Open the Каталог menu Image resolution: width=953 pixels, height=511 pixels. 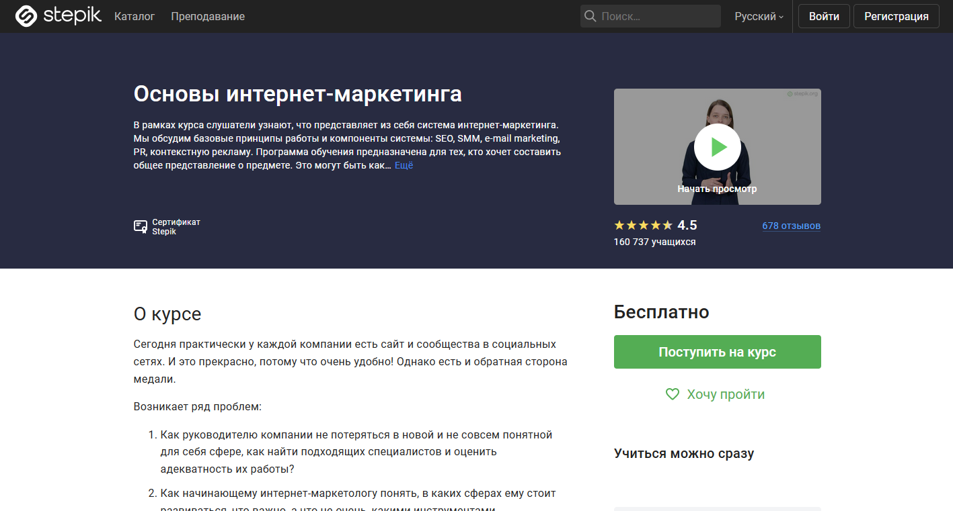click(x=134, y=16)
